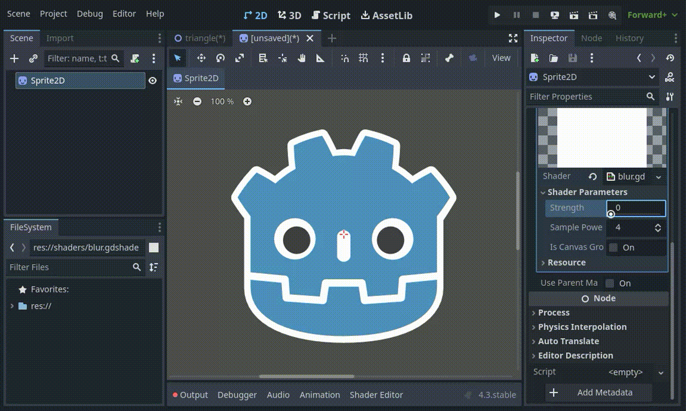Screen dimensions: 686x411
Task: Open Sprite2D documentation icon
Action: [670, 77]
